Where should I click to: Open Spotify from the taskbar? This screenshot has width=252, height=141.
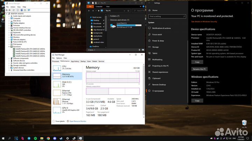tap(35, 138)
